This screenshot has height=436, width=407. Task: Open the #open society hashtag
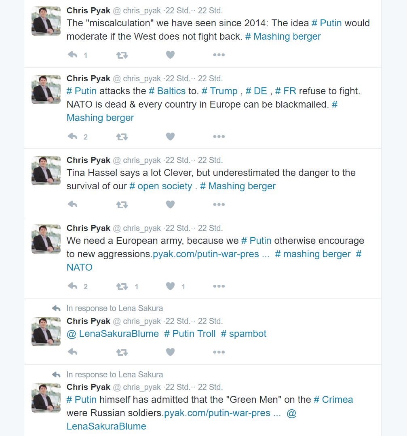tap(160, 186)
